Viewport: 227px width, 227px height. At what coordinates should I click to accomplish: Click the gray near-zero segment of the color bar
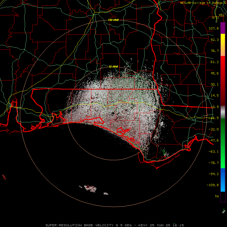(223, 112)
